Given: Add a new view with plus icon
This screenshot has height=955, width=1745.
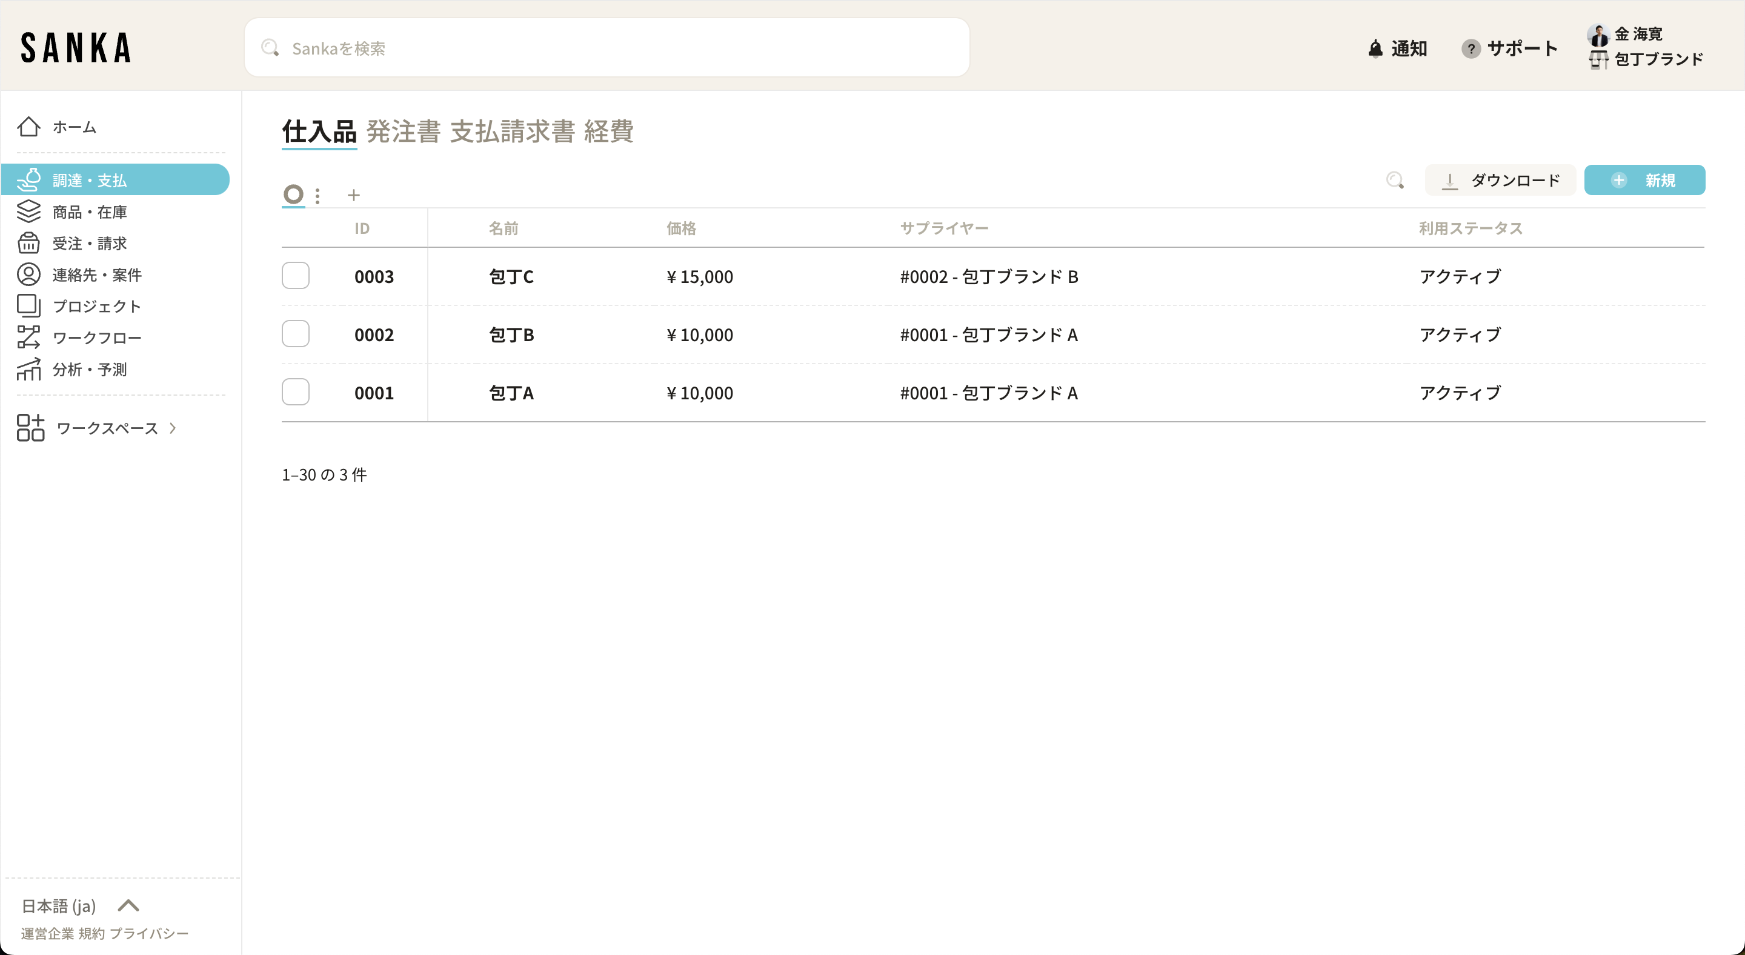Looking at the screenshot, I should pos(354,196).
